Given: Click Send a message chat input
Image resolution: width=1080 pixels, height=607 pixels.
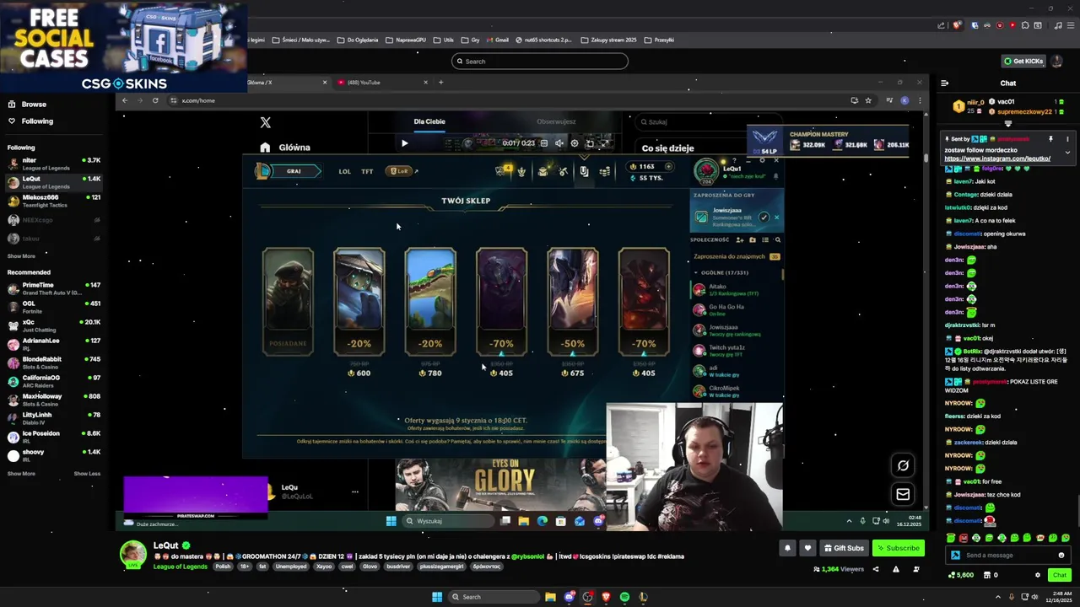Looking at the screenshot, I should click(1008, 555).
